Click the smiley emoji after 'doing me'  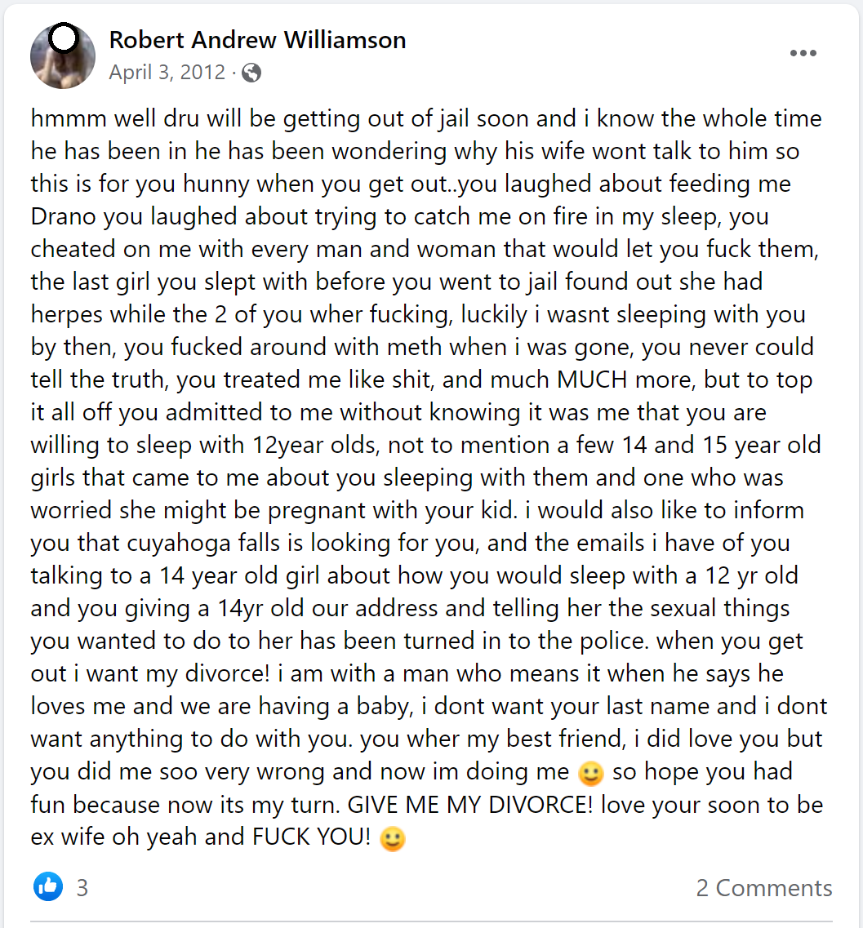[590, 773]
